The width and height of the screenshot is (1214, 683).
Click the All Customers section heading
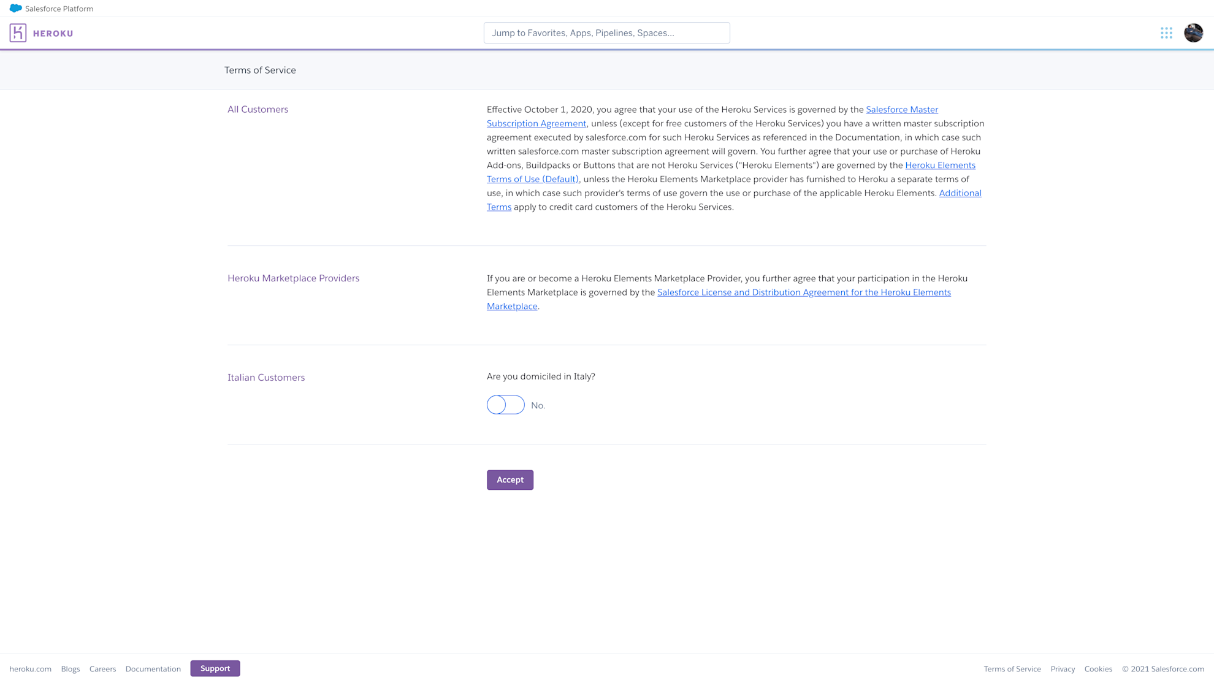[x=258, y=109]
